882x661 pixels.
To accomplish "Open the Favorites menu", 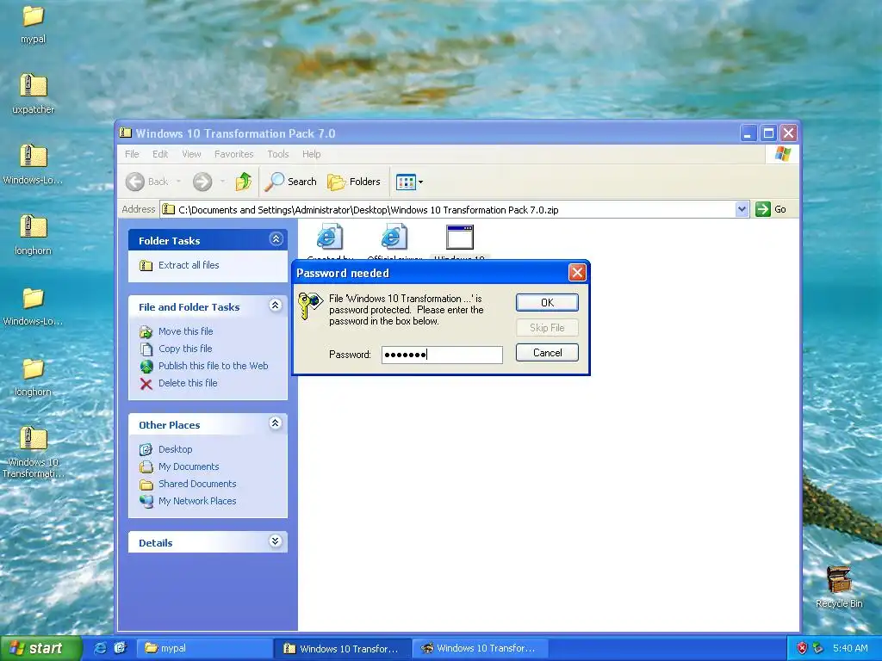I will point(233,154).
